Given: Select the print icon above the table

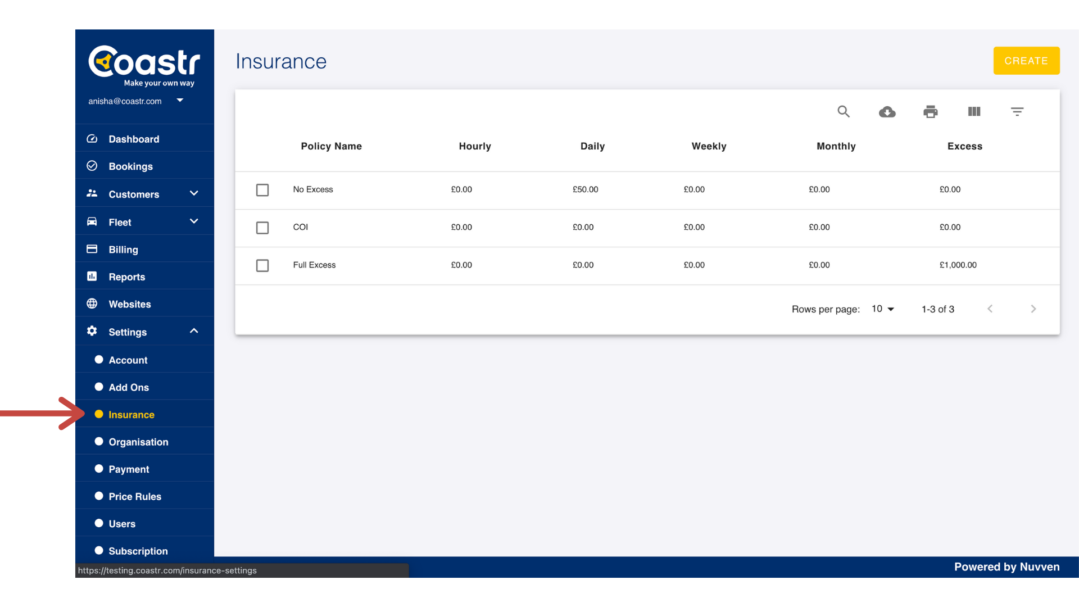Looking at the screenshot, I should pyautogui.click(x=931, y=111).
